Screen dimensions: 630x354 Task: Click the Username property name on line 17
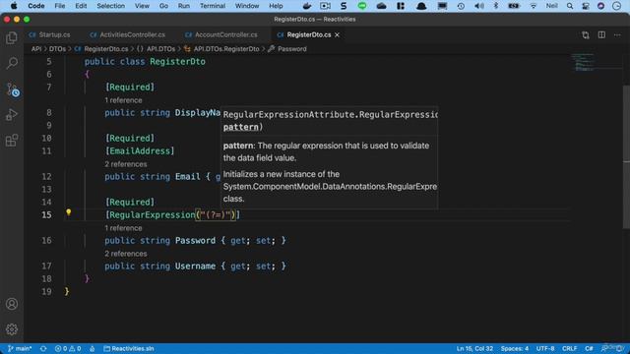point(195,266)
